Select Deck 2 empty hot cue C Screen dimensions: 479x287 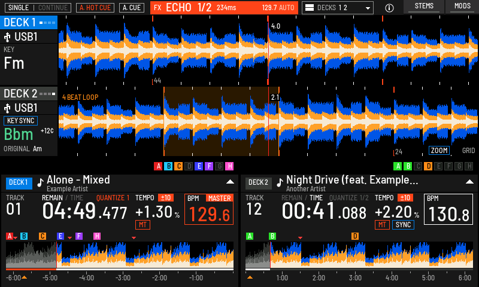click(x=418, y=166)
